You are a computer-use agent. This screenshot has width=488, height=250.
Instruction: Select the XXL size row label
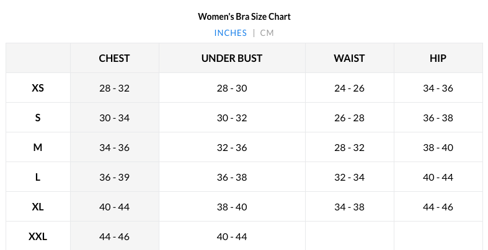[38, 236]
